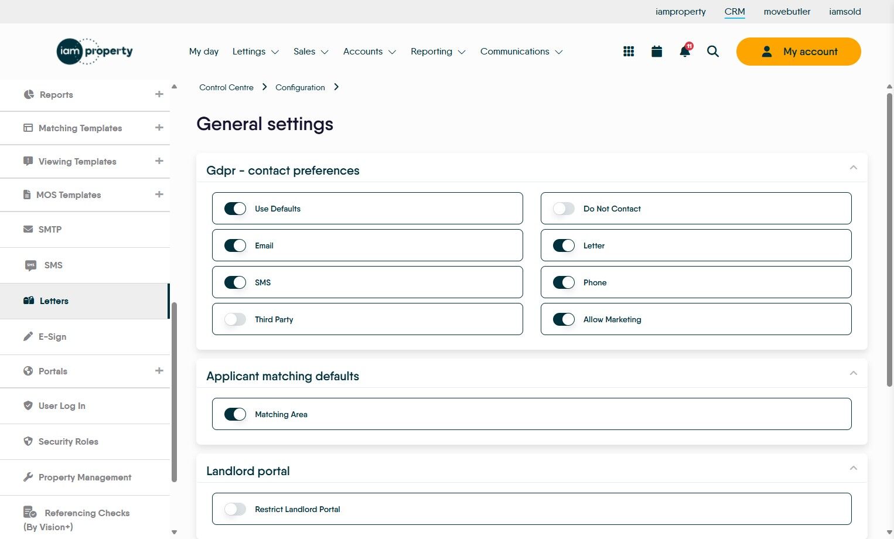This screenshot has width=894, height=539.
Task: Disable the Use Defaults toggle
Action: pos(235,208)
